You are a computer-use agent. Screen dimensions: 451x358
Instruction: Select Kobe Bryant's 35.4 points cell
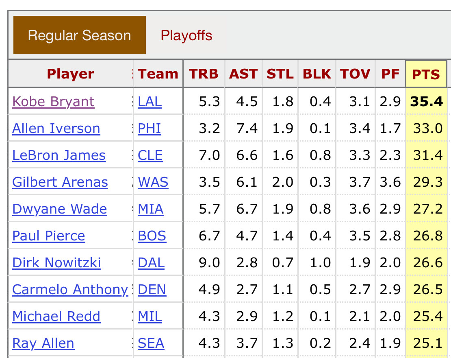click(426, 102)
